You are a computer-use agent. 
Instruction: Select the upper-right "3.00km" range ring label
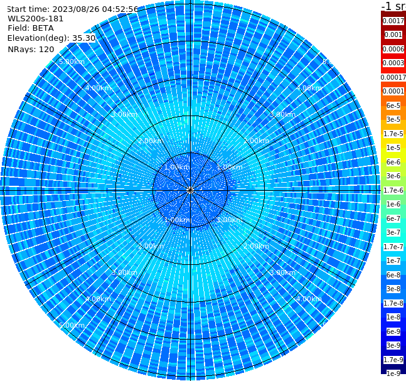[x=283, y=114]
